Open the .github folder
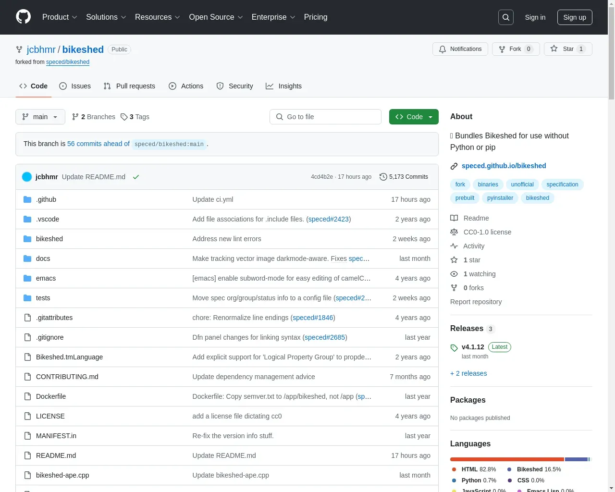Screen dimensions: 615x492 click(x=46, y=199)
